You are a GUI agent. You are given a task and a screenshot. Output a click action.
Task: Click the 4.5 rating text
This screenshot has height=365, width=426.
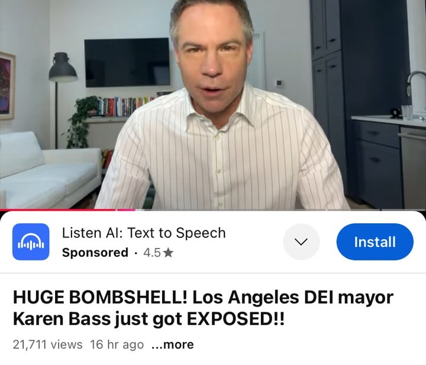pos(152,253)
